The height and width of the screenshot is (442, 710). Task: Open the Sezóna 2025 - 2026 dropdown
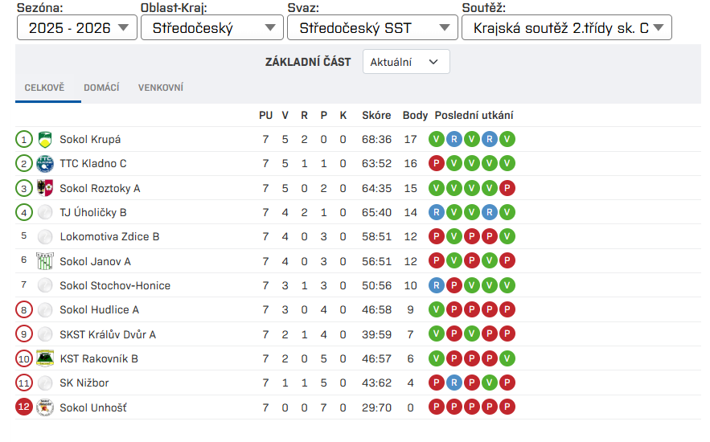click(77, 28)
